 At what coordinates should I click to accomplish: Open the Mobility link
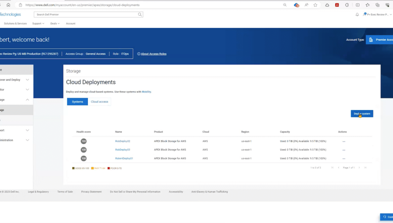[146, 92]
